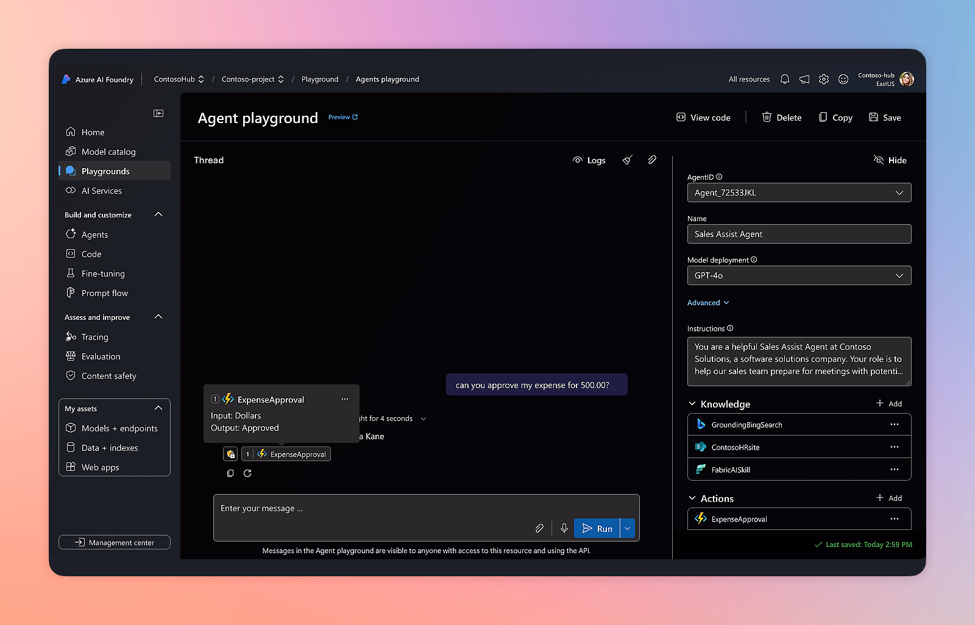Collapse the left sidebar with panel icon
The image size is (975, 625).
pos(158,113)
